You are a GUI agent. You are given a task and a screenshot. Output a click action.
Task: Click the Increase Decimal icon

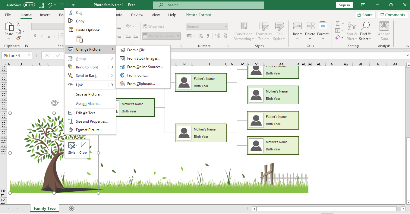[x=217, y=36]
